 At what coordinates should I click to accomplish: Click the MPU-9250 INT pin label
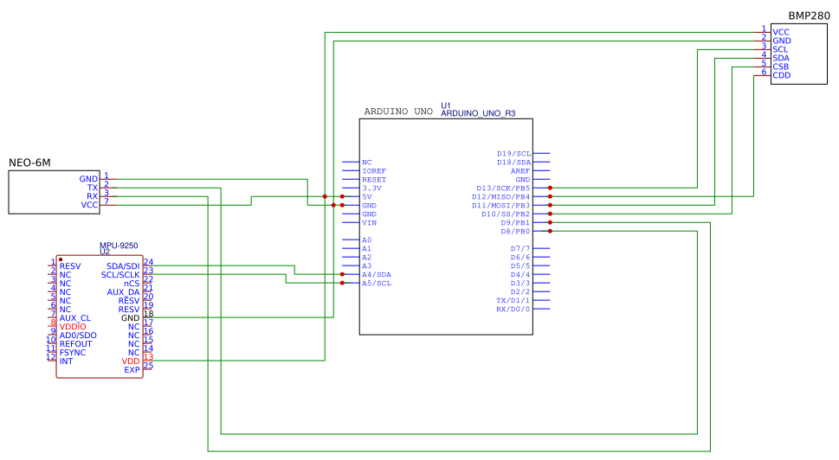[x=66, y=361]
